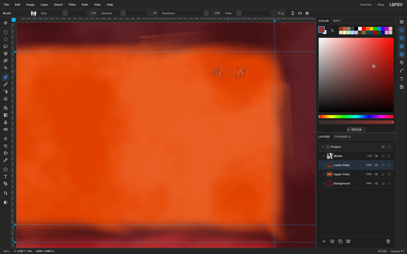Click the hex color field 9E2F2A

coord(356,130)
